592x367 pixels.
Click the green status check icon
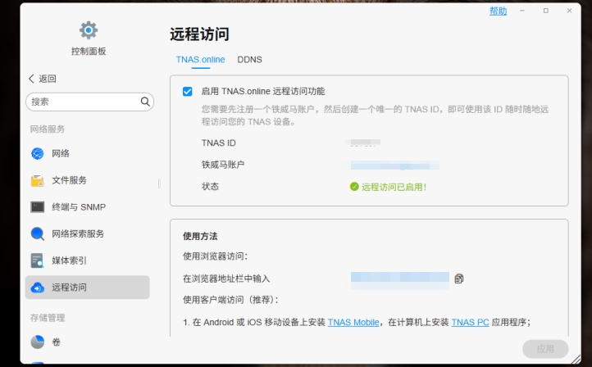pos(354,187)
